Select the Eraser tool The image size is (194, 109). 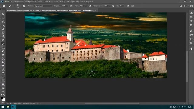coord(3,55)
